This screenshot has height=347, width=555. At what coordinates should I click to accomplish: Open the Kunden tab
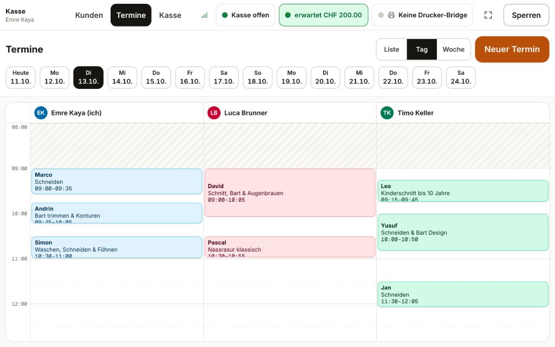click(x=89, y=15)
